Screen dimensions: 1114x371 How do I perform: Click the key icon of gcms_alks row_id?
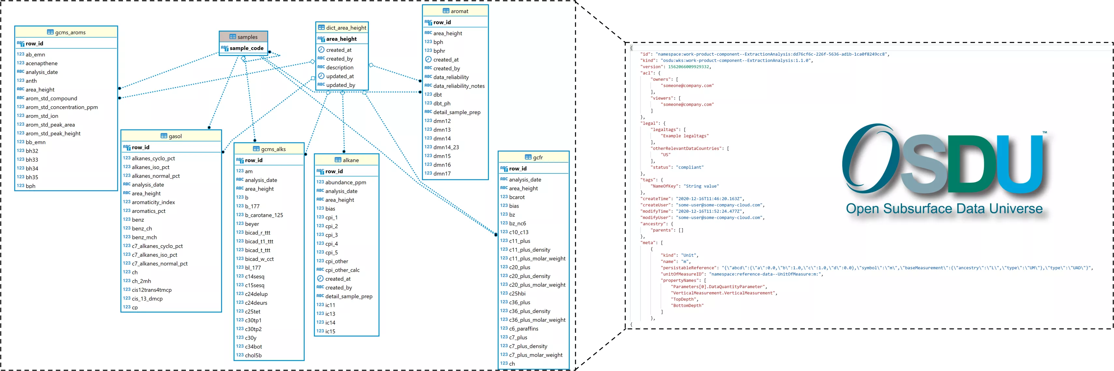tap(240, 160)
